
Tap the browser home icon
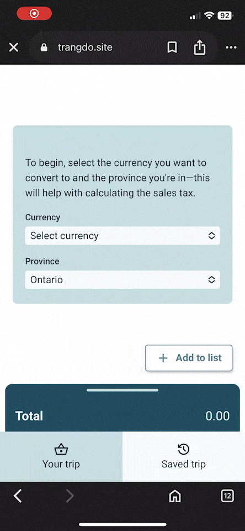pos(175,497)
